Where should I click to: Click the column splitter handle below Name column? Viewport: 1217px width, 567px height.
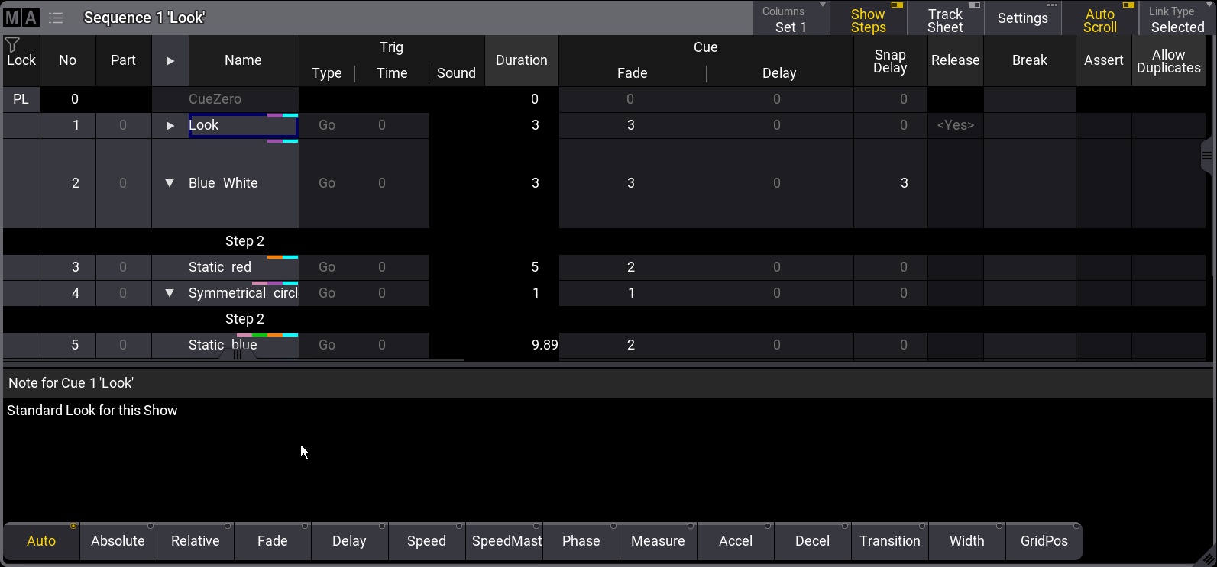coord(238,354)
